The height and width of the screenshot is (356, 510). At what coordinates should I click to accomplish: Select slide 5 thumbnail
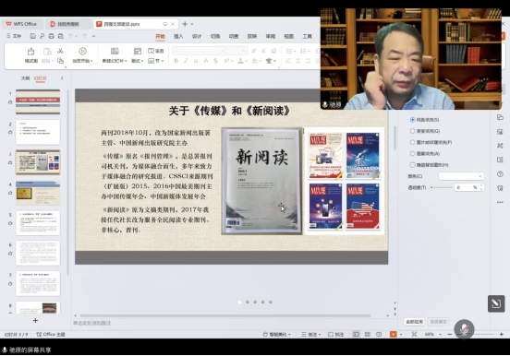[38, 223]
